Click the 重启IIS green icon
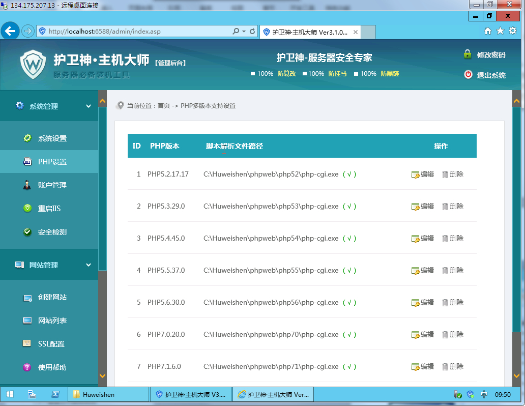This screenshot has width=525, height=406. (27, 209)
